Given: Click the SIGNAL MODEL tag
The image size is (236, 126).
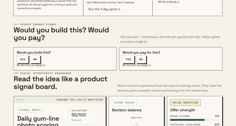Looking at the screenshot, I should 30,110.
